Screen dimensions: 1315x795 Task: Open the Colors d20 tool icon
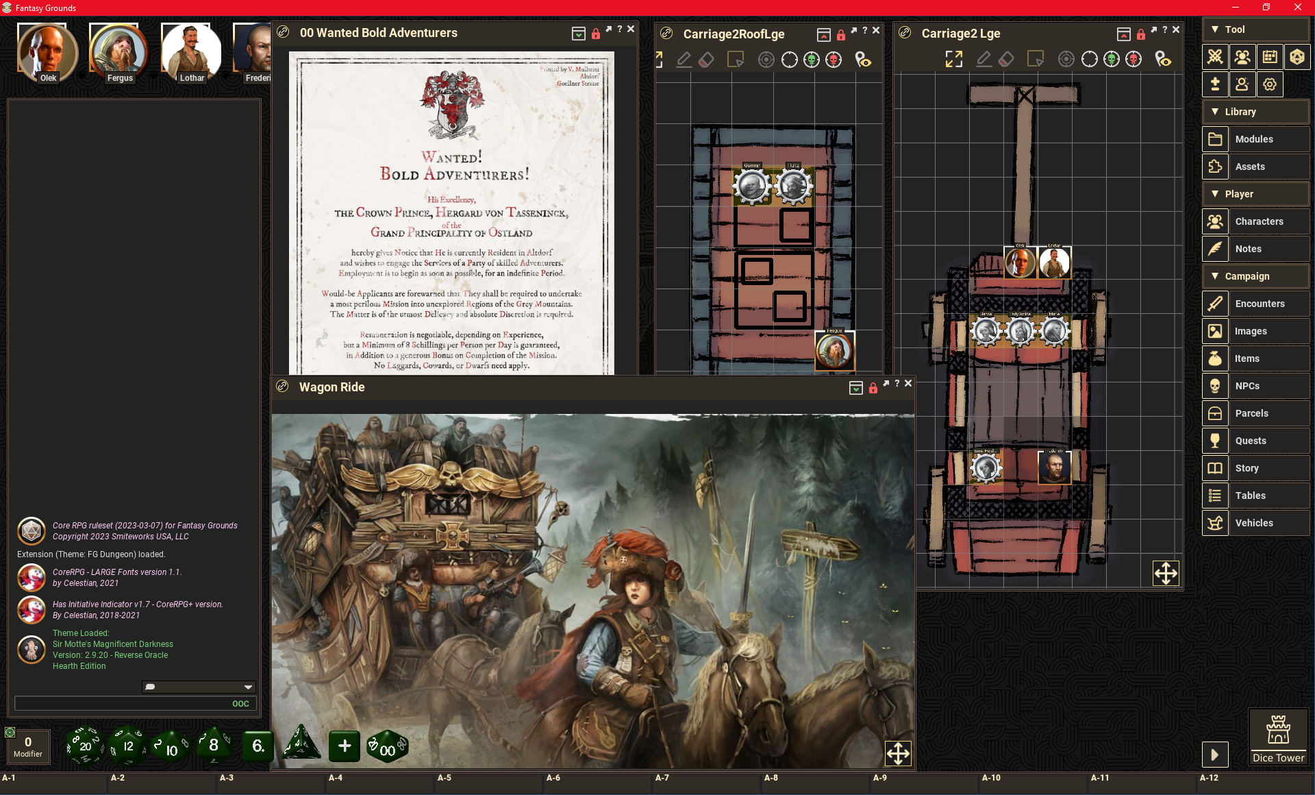pos(1297,57)
